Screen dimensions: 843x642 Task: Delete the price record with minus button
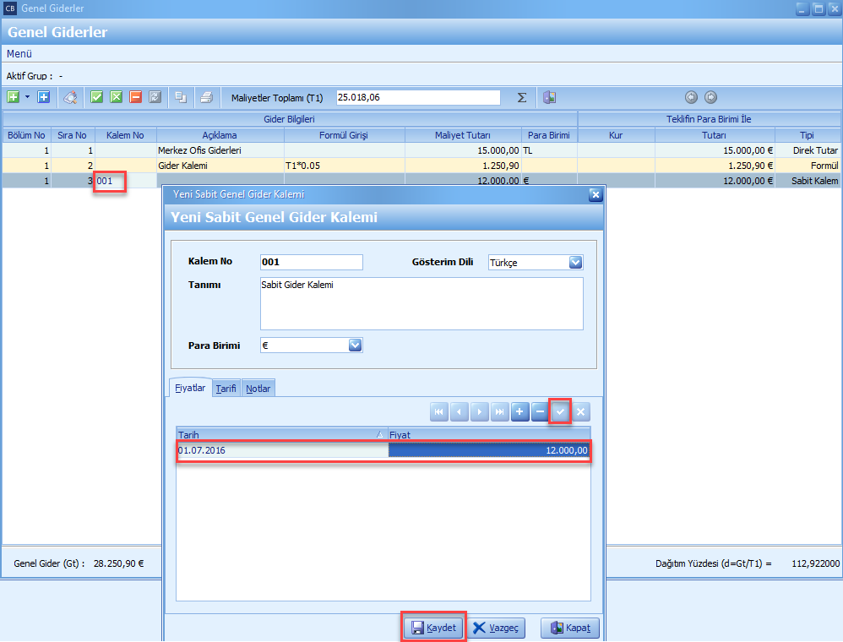(x=540, y=412)
